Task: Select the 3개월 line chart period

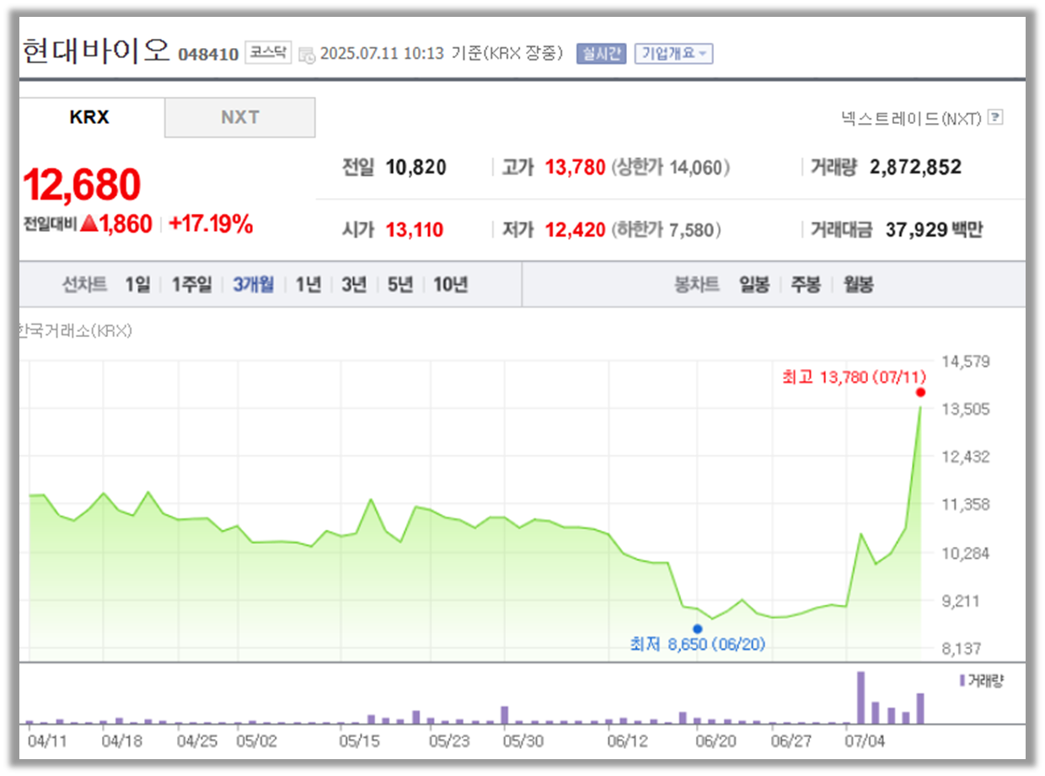Action: pyautogui.click(x=254, y=285)
